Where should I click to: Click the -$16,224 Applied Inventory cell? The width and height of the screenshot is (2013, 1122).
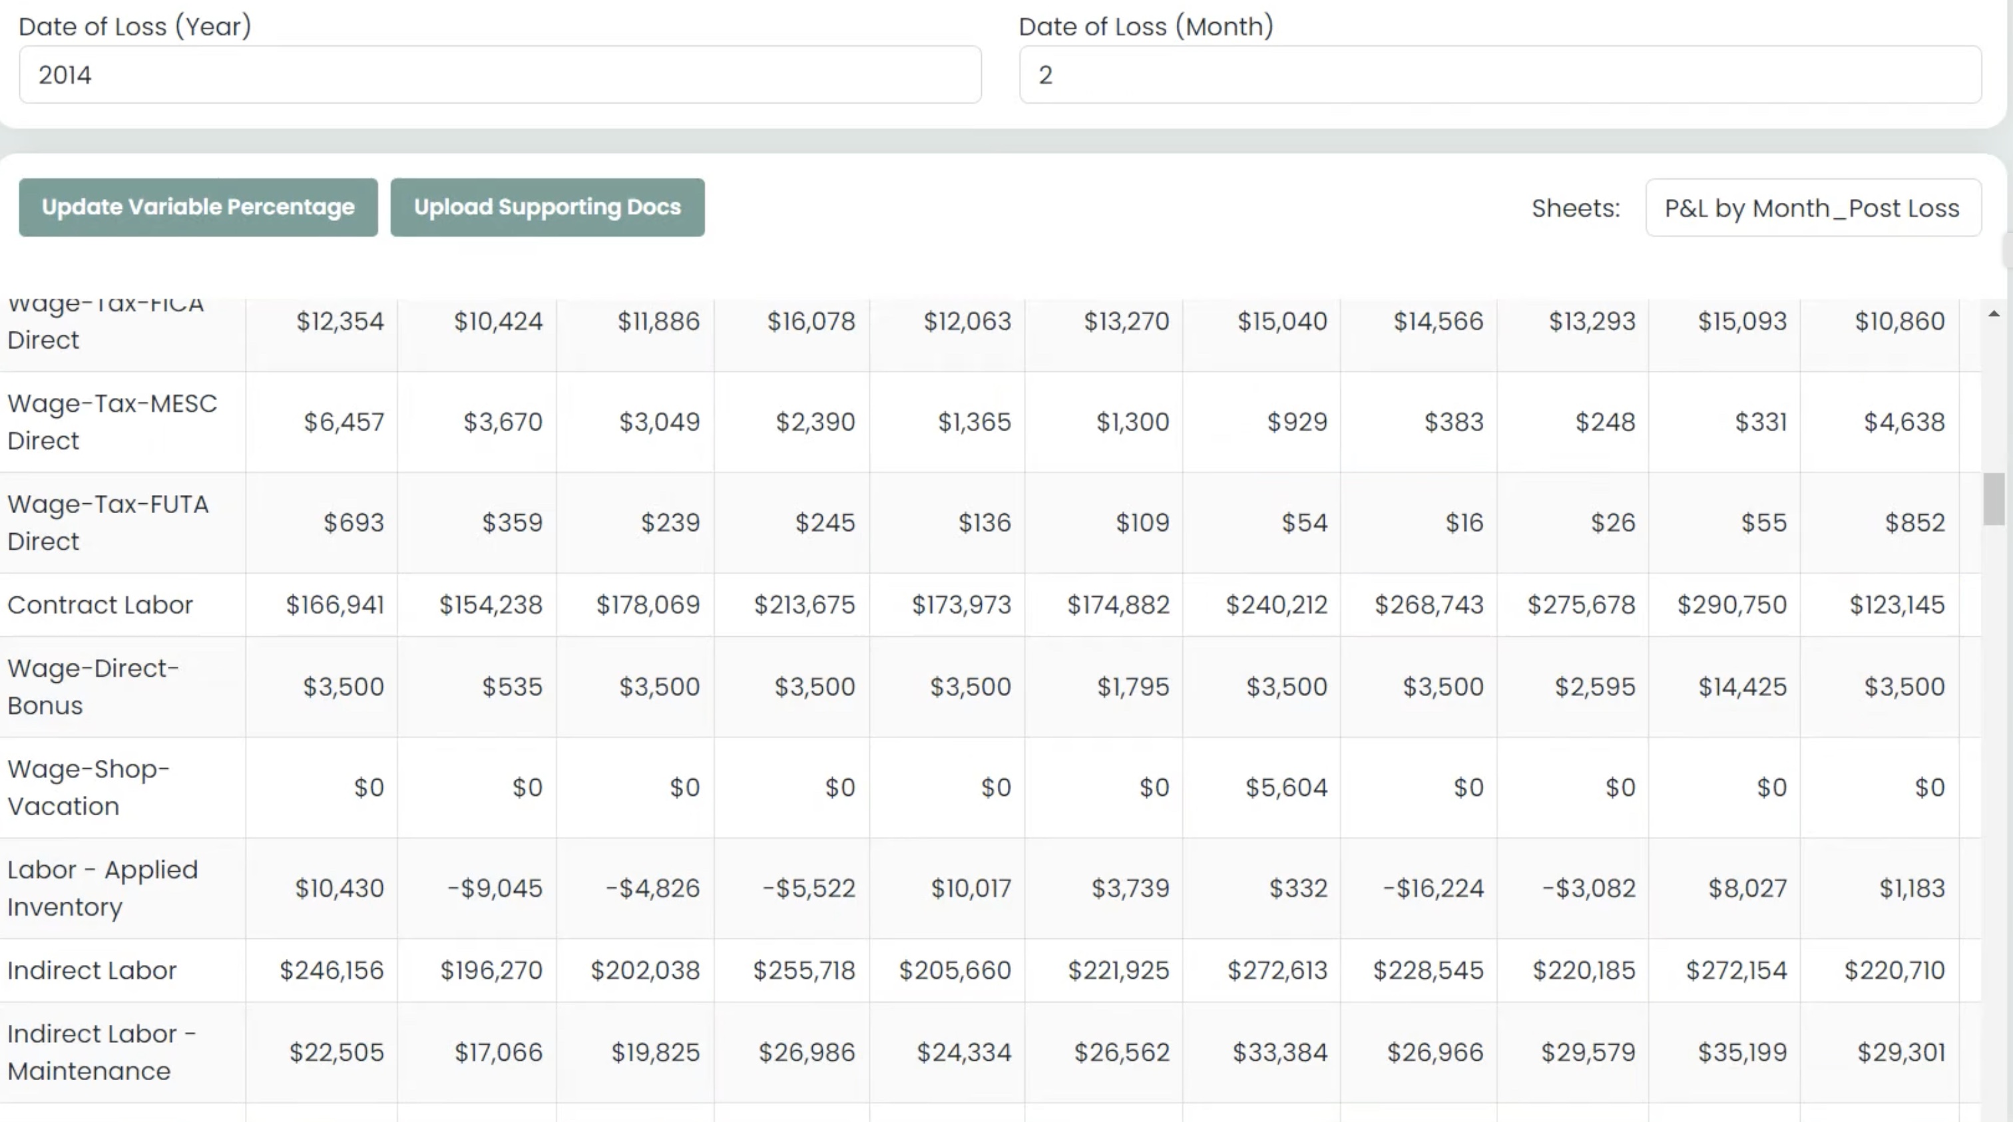tap(1433, 888)
